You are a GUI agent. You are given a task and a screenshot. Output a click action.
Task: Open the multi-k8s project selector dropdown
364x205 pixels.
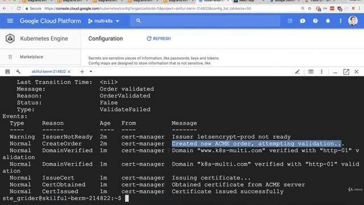click(104, 21)
